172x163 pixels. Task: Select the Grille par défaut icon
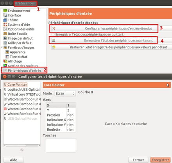click(5, 43)
